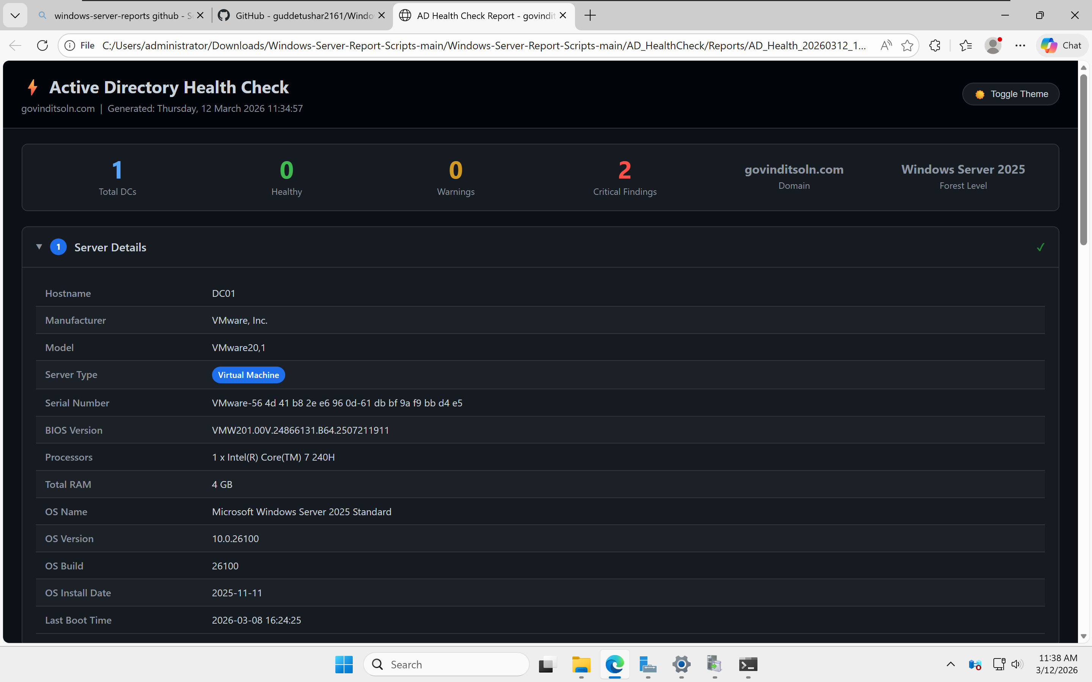Screen dimensions: 1092x682
Task: Click the scrollbar up arrow
Action: (x=1083, y=67)
